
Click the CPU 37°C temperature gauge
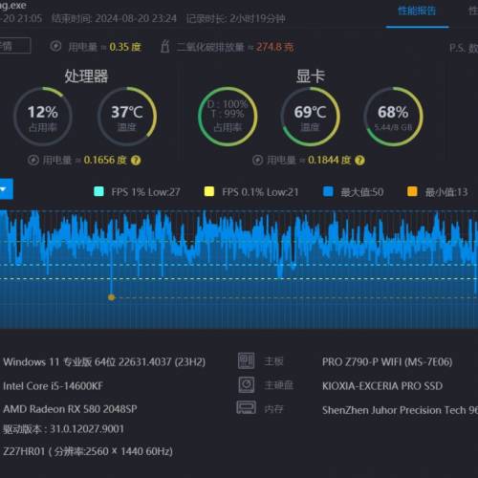click(x=127, y=117)
